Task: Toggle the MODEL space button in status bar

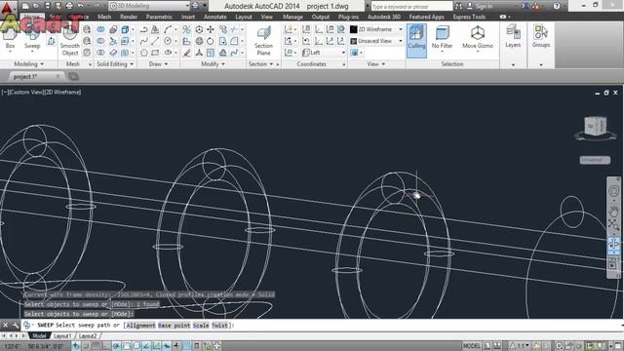Action: tap(472, 346)
